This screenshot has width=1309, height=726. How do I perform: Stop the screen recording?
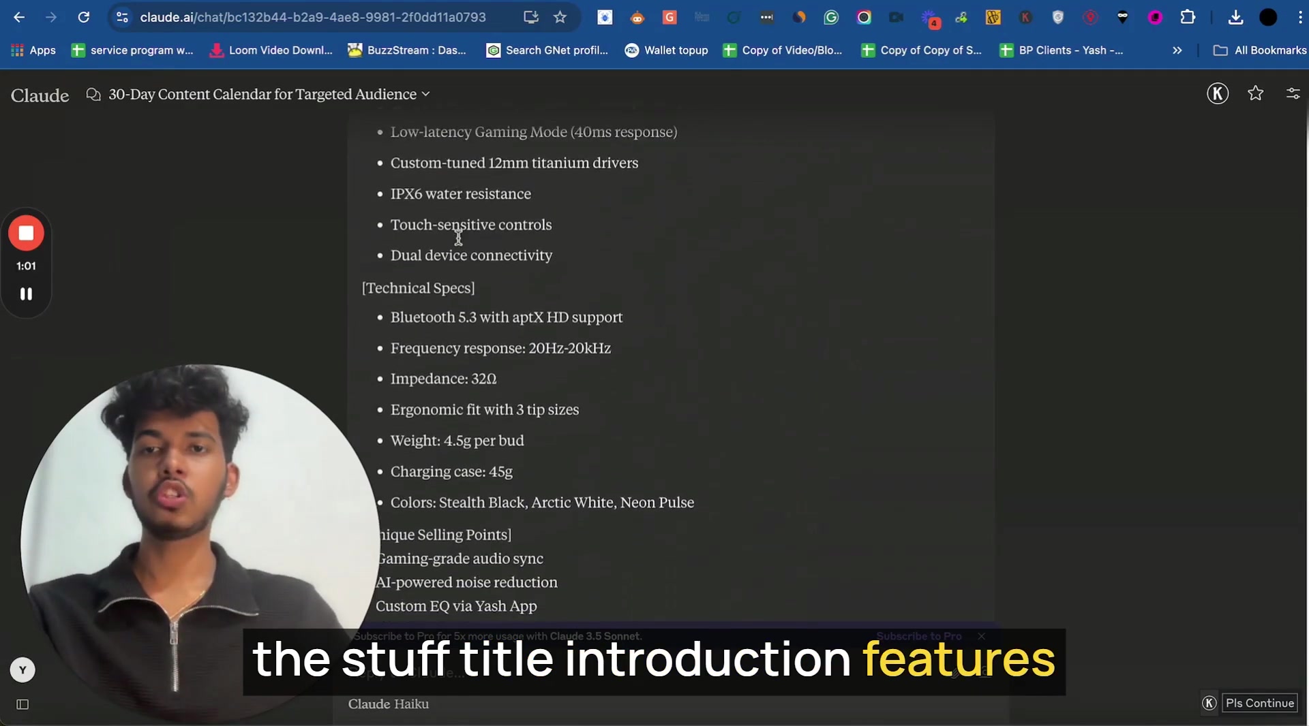26,233
